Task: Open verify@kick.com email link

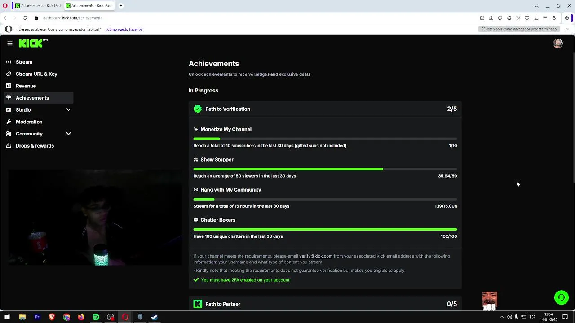Action: click(x=316, y=256)
